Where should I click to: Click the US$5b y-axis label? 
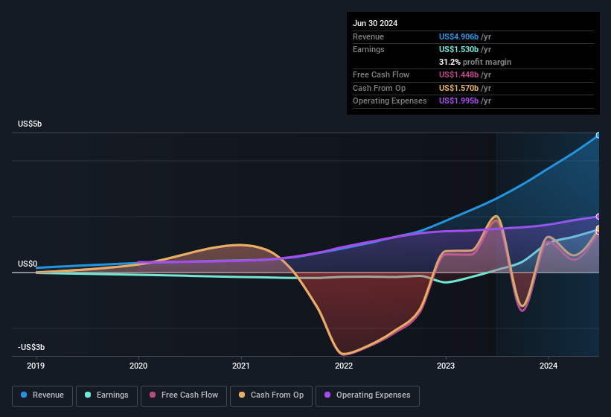(30, 124)
